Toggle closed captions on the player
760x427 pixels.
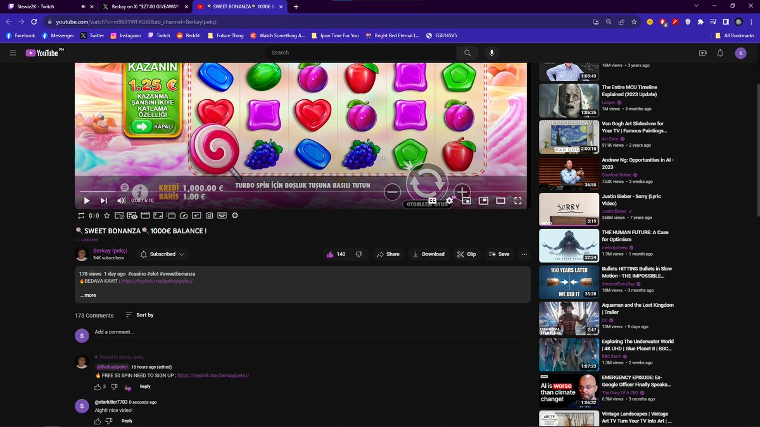click(433, 201)
